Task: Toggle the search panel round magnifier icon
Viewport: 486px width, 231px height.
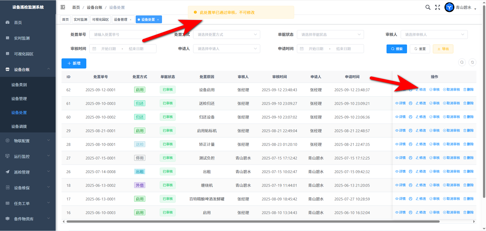Action: pyautogui.click(x=462, y=62)
